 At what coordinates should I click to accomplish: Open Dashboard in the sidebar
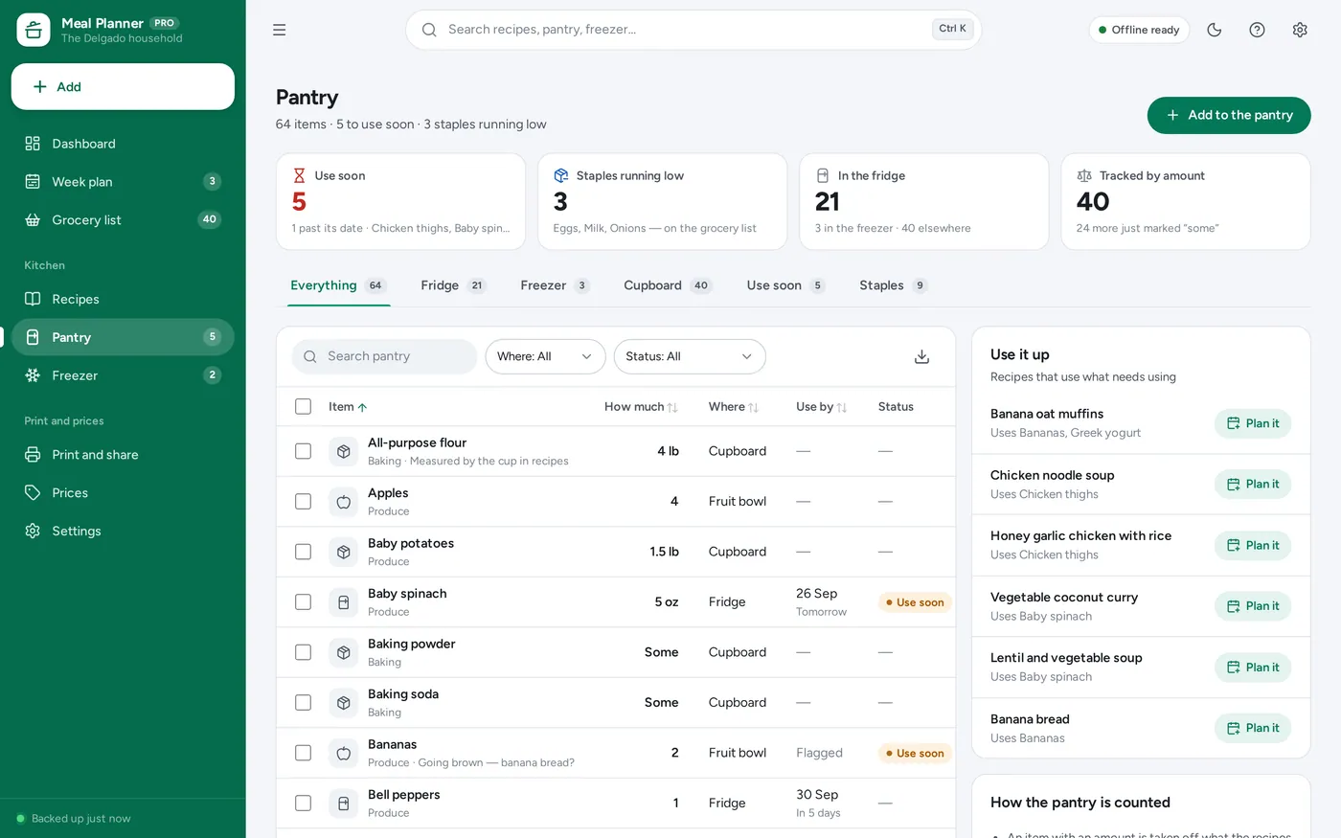click(123, 144)
